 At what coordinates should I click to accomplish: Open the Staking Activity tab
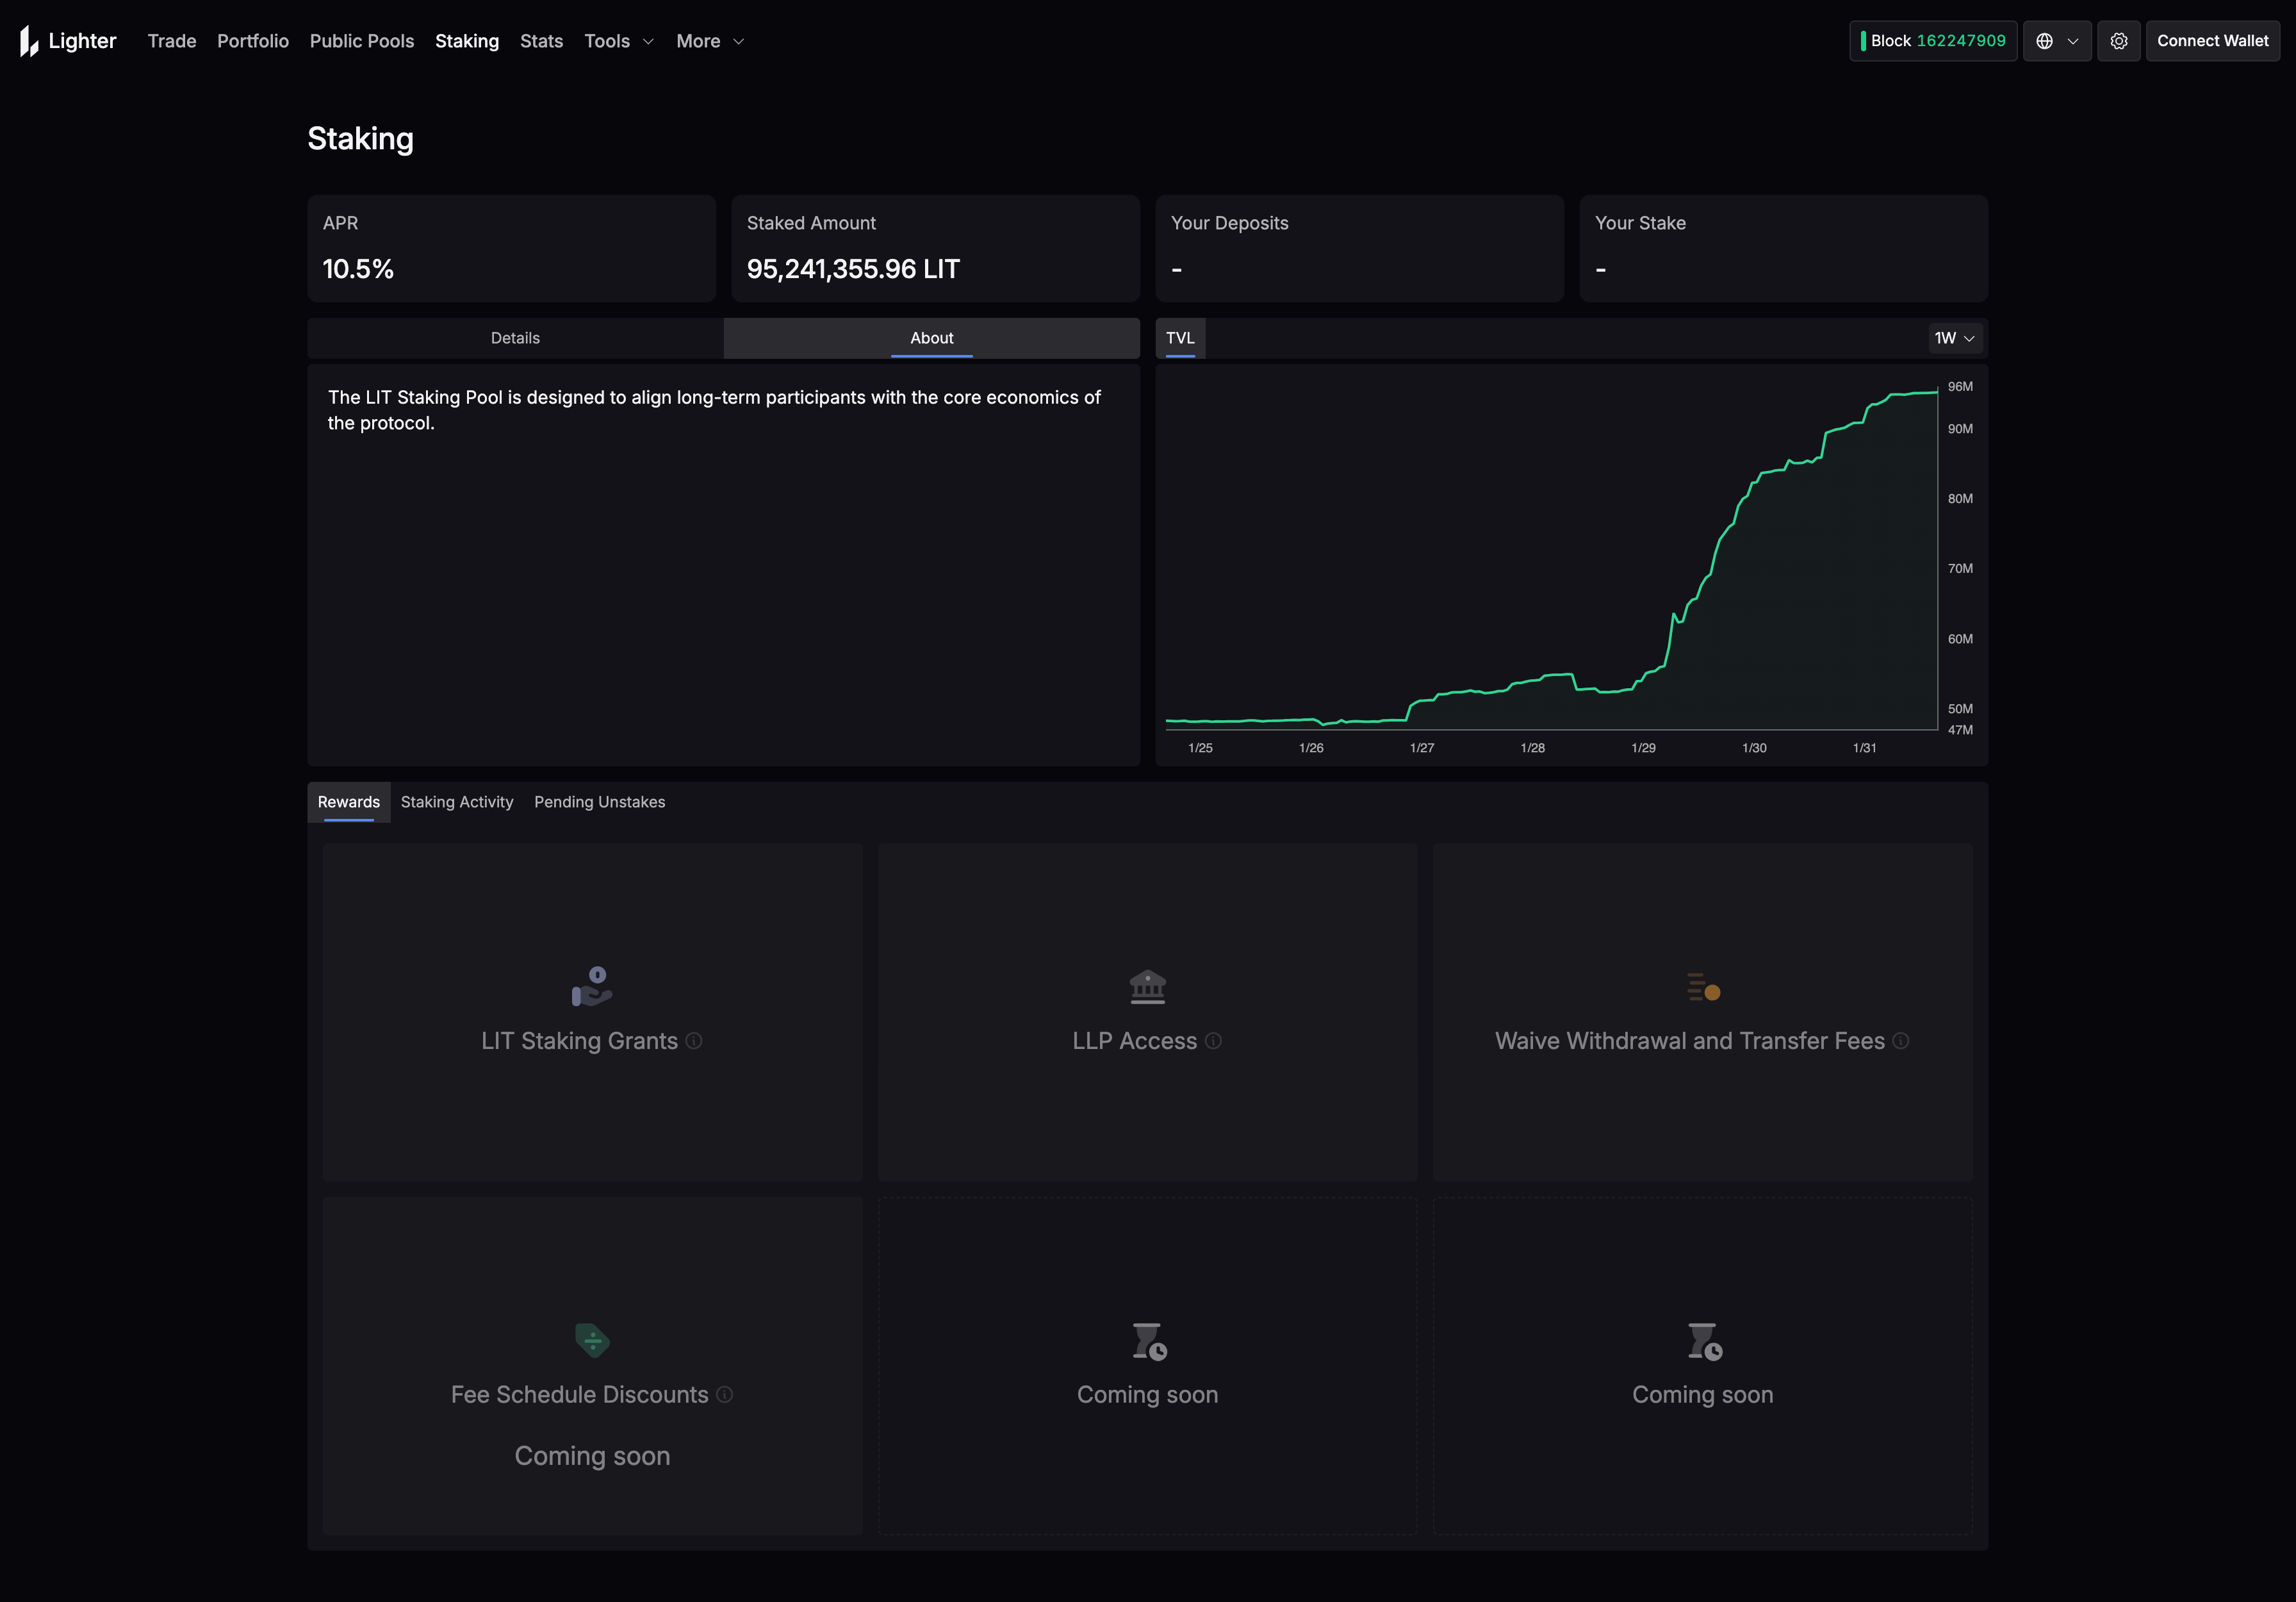click(457, 802)
